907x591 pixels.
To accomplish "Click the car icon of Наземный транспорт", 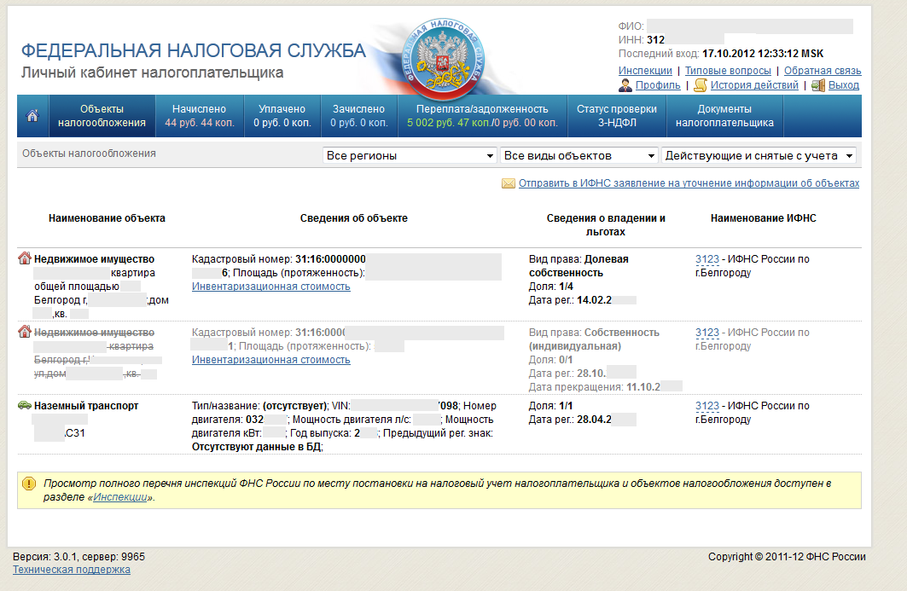I will (24, 405).
